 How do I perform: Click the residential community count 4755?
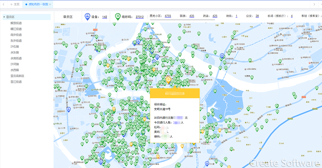point(168,16)
